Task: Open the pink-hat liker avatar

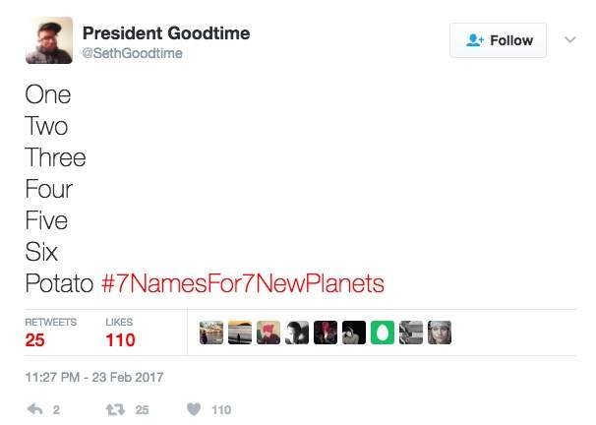Action: pyautogui.click(x=268, y=333)
